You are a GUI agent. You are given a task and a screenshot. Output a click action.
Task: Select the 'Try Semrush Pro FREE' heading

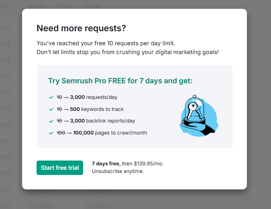pos(120,81)
